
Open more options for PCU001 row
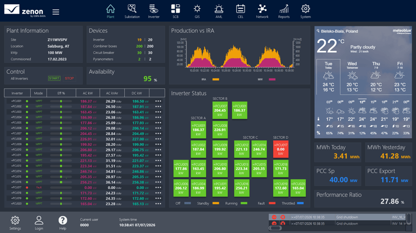158,101
